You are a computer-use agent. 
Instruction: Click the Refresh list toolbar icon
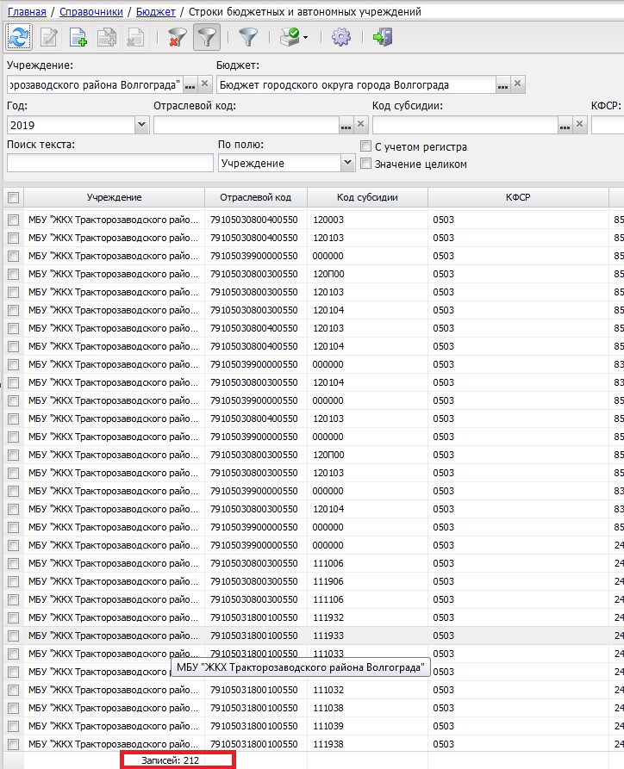point(19,37)
